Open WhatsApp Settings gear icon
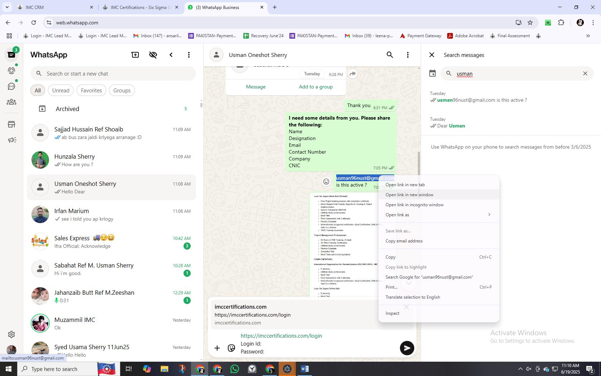 pos(11,334)
